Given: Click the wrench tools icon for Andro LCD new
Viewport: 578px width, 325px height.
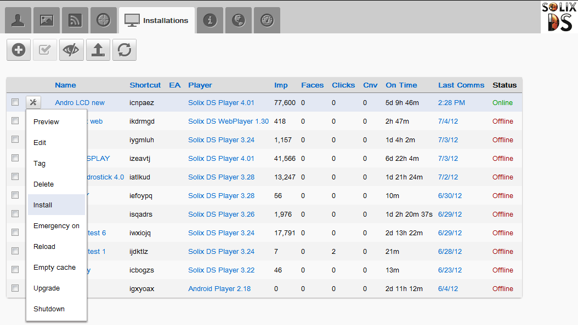Looking at the screenshot, I should pyautogui.click(x=33, y=102).
